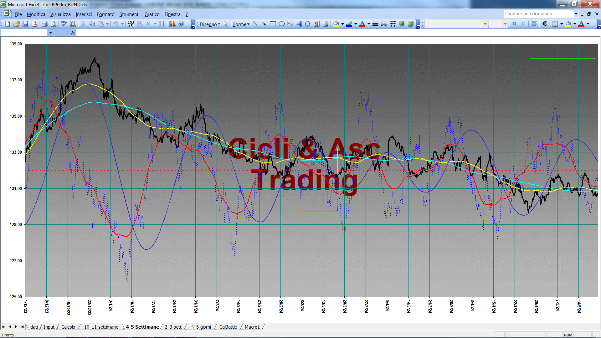Print using the printer icon
Viewport: 601px width, 338px height.
(45, 24)
